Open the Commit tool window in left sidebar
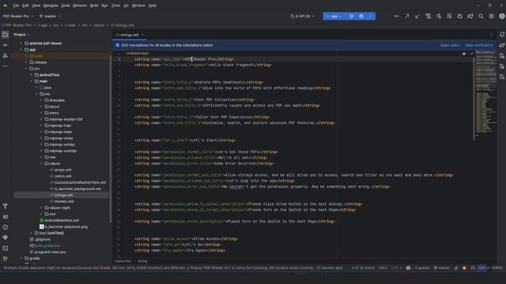 pos(6,45)
